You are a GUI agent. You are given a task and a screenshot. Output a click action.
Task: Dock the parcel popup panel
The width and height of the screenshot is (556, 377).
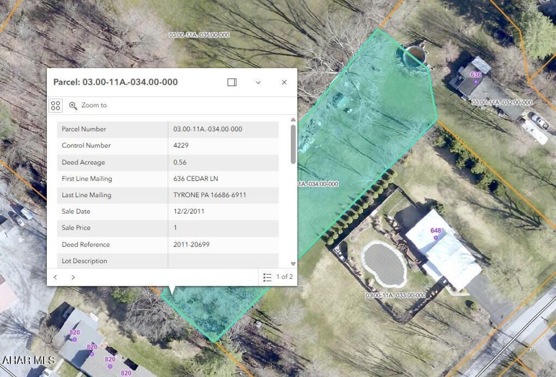point(232,82)
